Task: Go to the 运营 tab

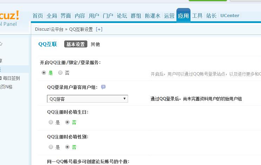Action: [x=169, y=16]
